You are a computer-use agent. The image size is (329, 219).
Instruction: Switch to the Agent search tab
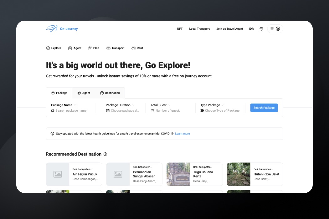tap(84, 93)
